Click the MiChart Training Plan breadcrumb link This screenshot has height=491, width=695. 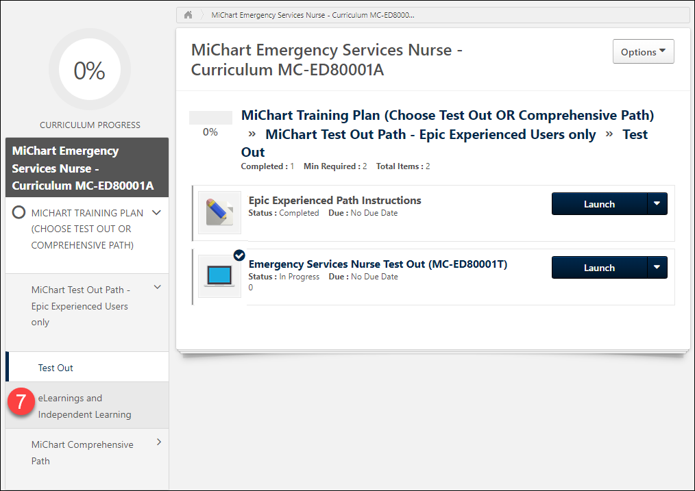[447, 115]
